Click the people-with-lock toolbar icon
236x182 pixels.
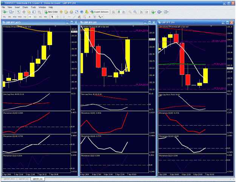click(87, 12)
